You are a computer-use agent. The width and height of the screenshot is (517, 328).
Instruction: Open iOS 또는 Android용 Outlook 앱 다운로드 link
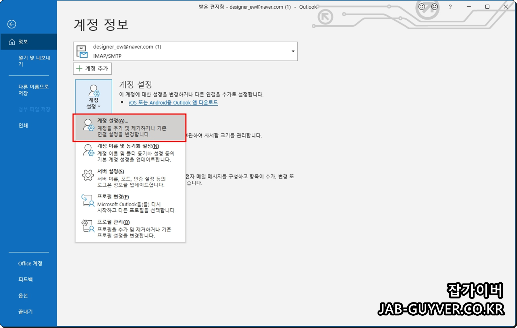pyautogui.click(x=173, y=103)
